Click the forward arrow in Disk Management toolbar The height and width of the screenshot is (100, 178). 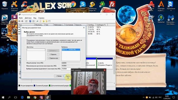(22, 21)
